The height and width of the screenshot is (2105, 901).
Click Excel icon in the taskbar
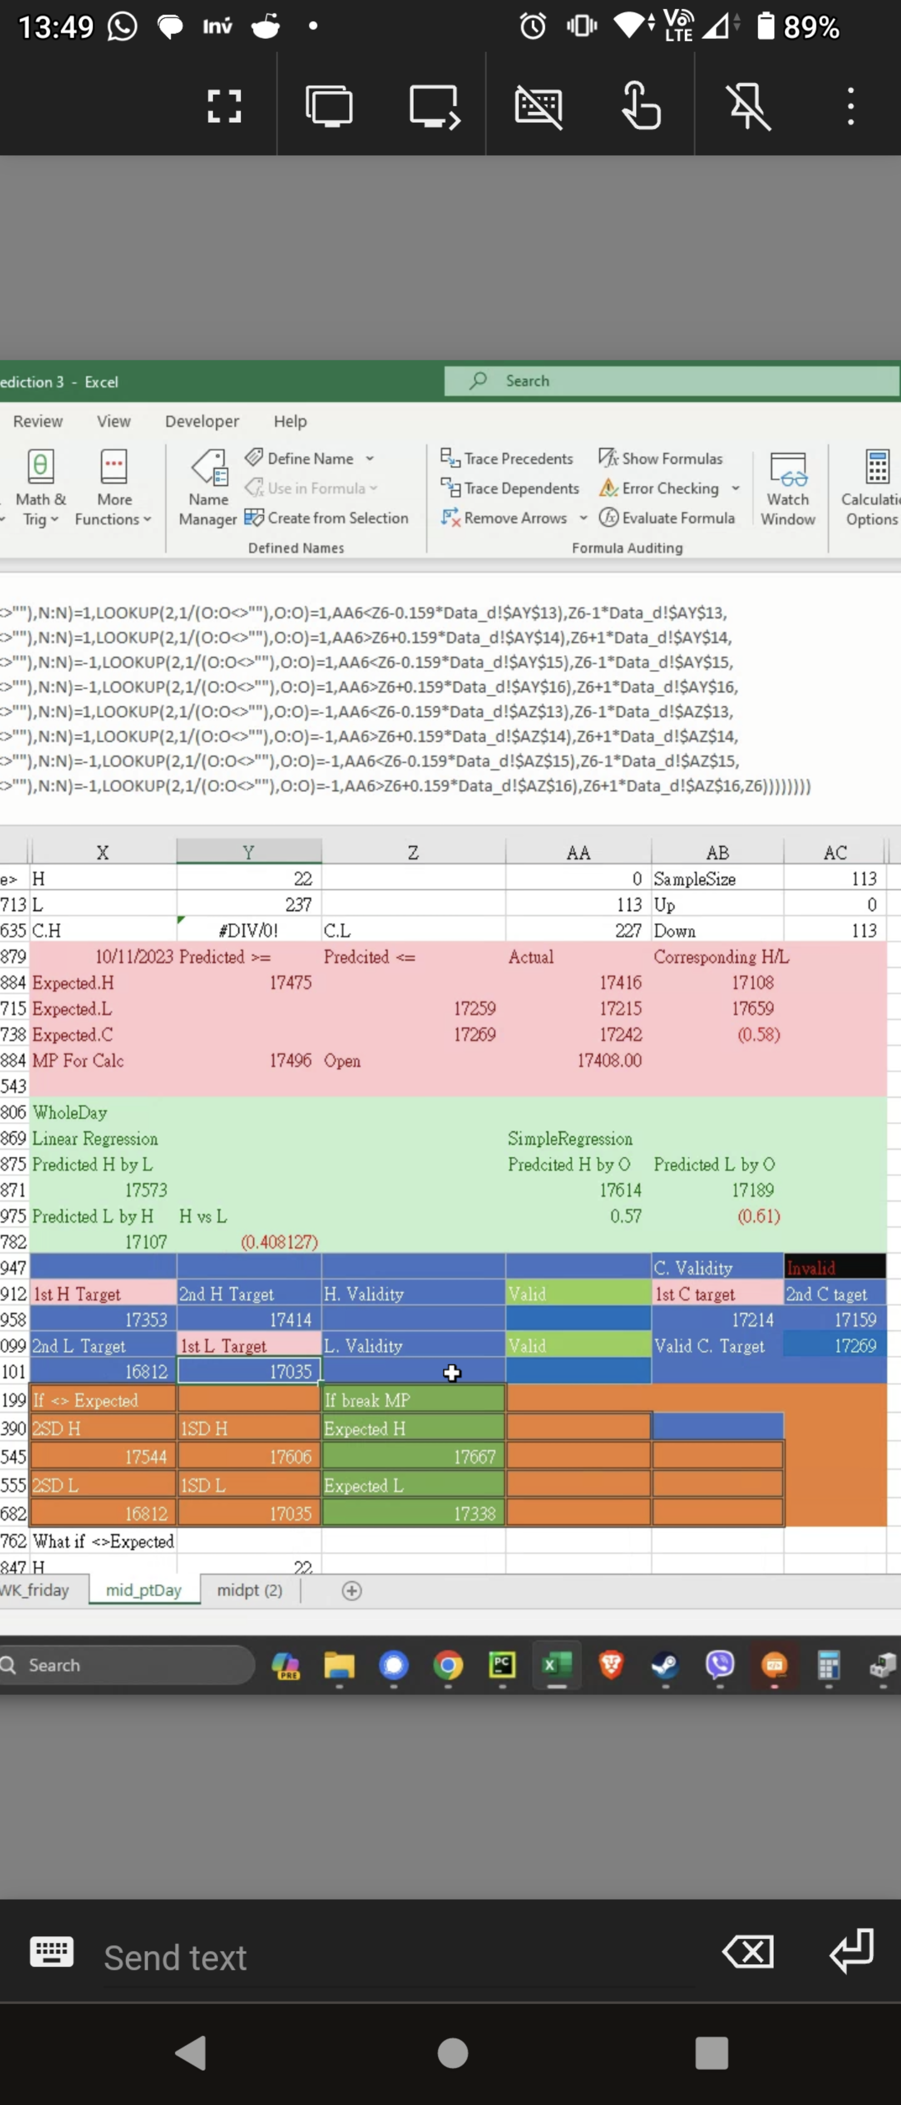click(x=556, y=1665)
